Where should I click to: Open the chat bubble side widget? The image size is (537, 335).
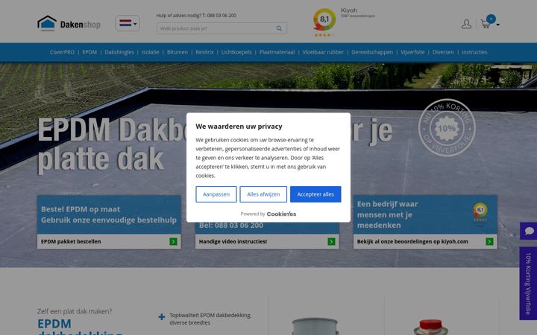[529, 231]
